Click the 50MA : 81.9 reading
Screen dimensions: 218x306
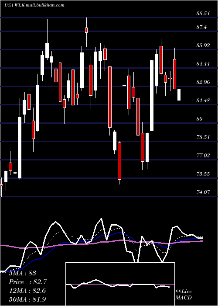pos(27,299)
